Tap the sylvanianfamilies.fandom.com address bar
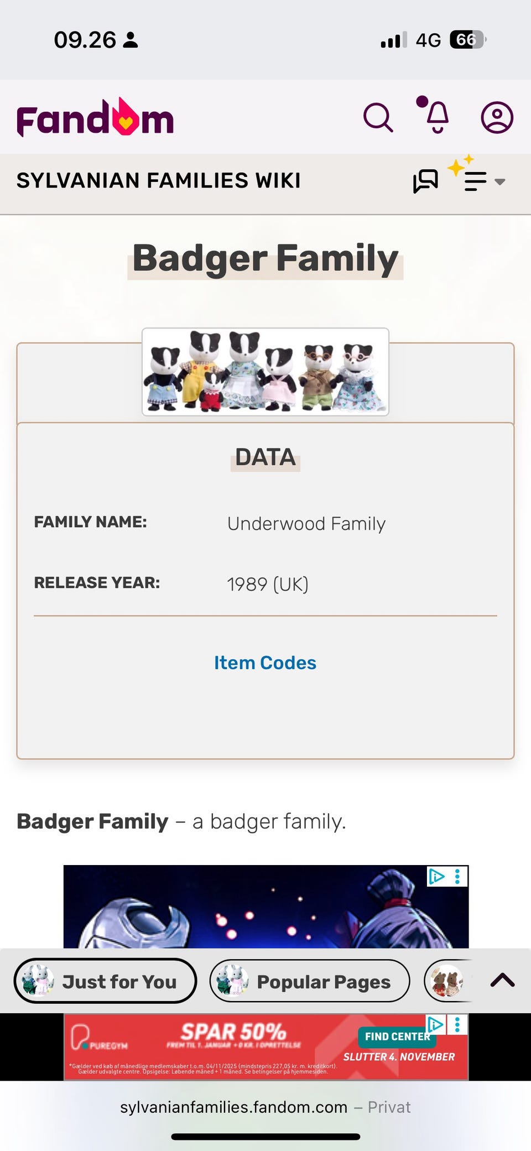 pyautogui.click(x=265, y=1107)
